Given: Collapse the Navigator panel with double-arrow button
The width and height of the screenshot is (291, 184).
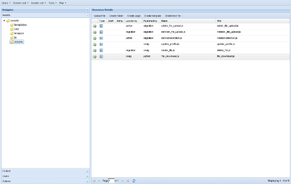Looking at the screenshot, I should [x=87, y=10].
